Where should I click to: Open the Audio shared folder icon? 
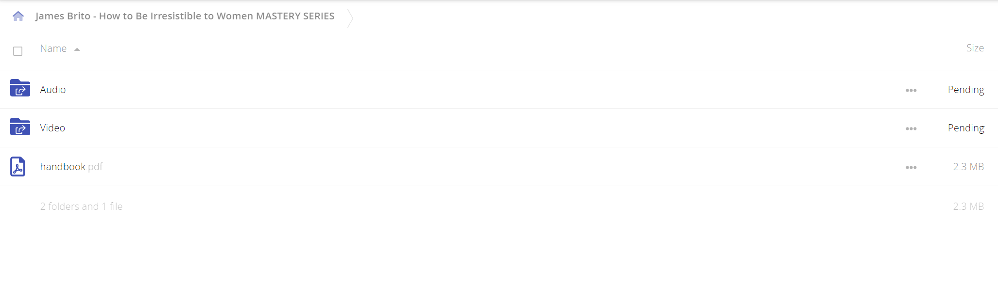pyautogui.click(x=20, y=88)
